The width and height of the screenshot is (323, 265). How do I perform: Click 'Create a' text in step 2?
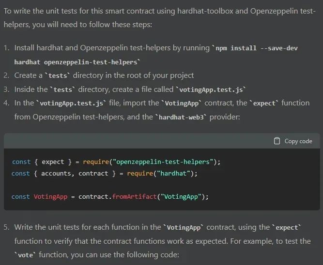[x=28, y=75]
